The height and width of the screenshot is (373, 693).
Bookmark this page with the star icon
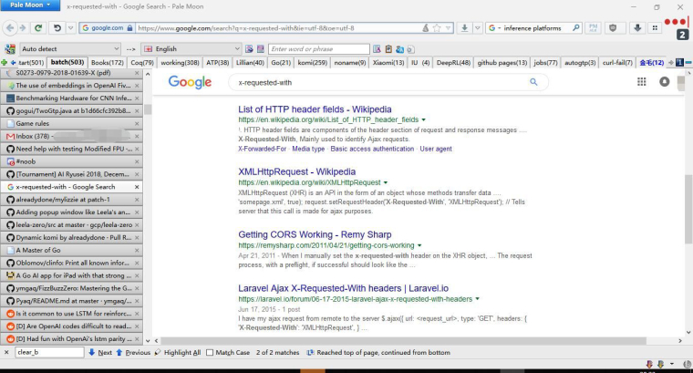pyautogui.click(x=437, y=28)
